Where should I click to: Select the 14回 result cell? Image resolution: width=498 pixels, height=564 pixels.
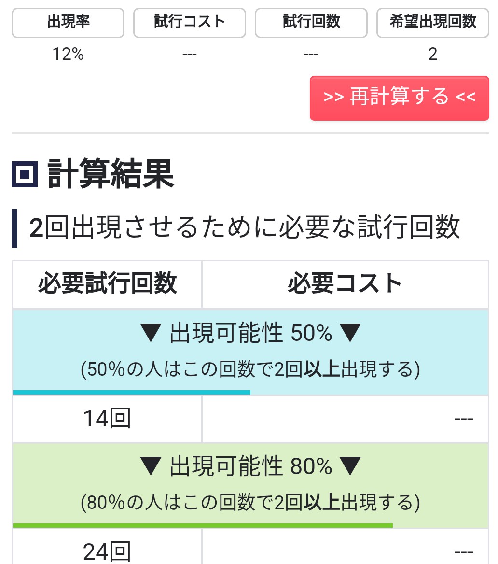[x=107, y=419]
